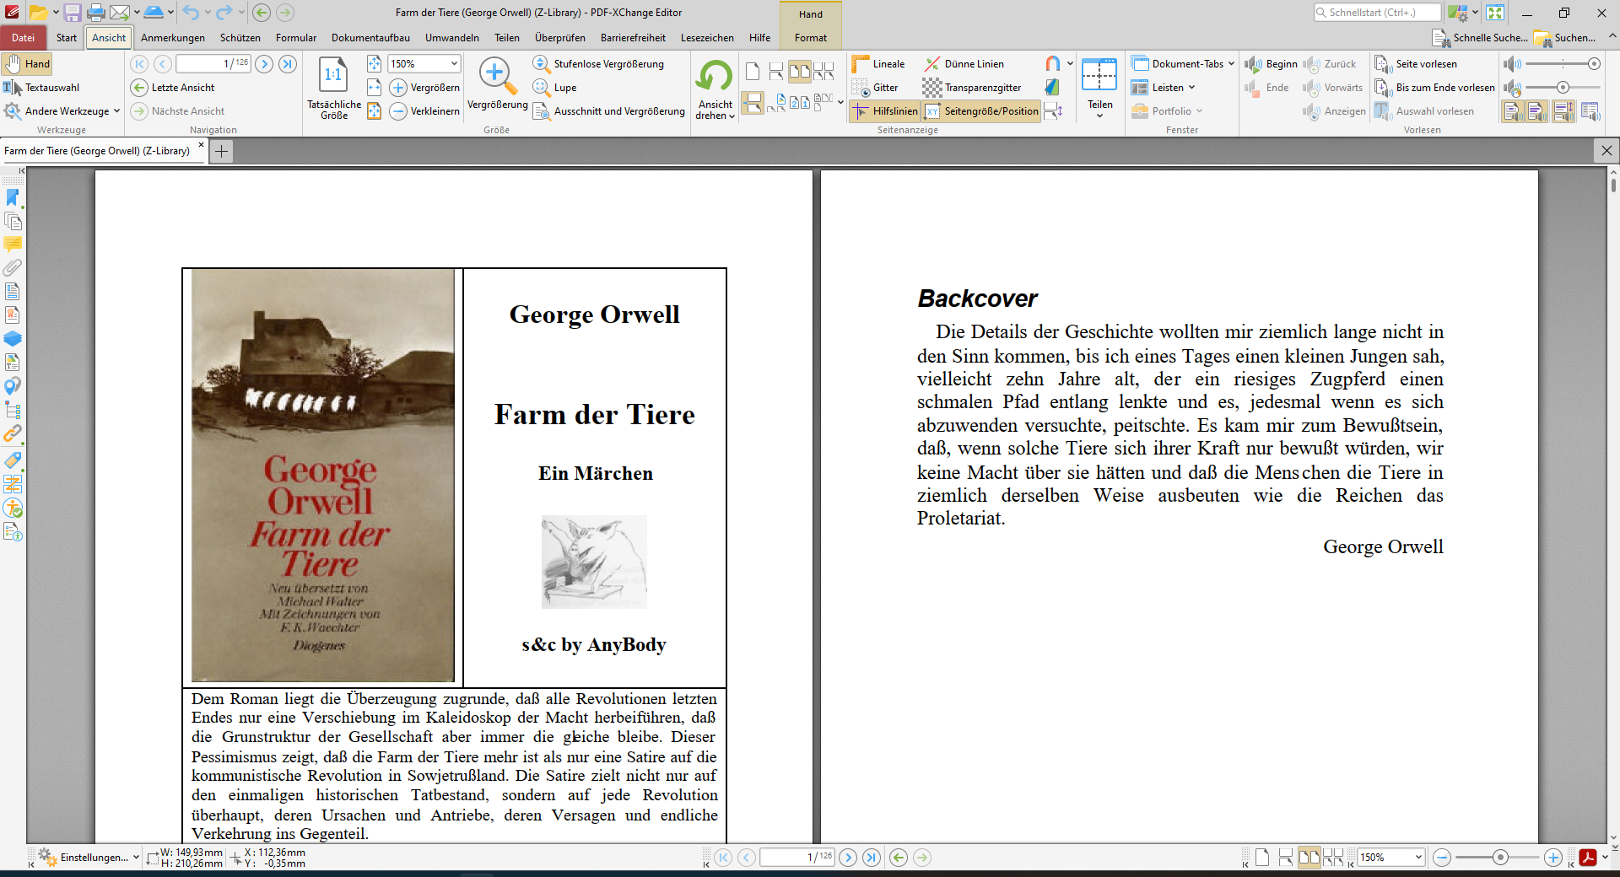Toggle two pages facing layout
1620x877 pixels.
point(799,72)
